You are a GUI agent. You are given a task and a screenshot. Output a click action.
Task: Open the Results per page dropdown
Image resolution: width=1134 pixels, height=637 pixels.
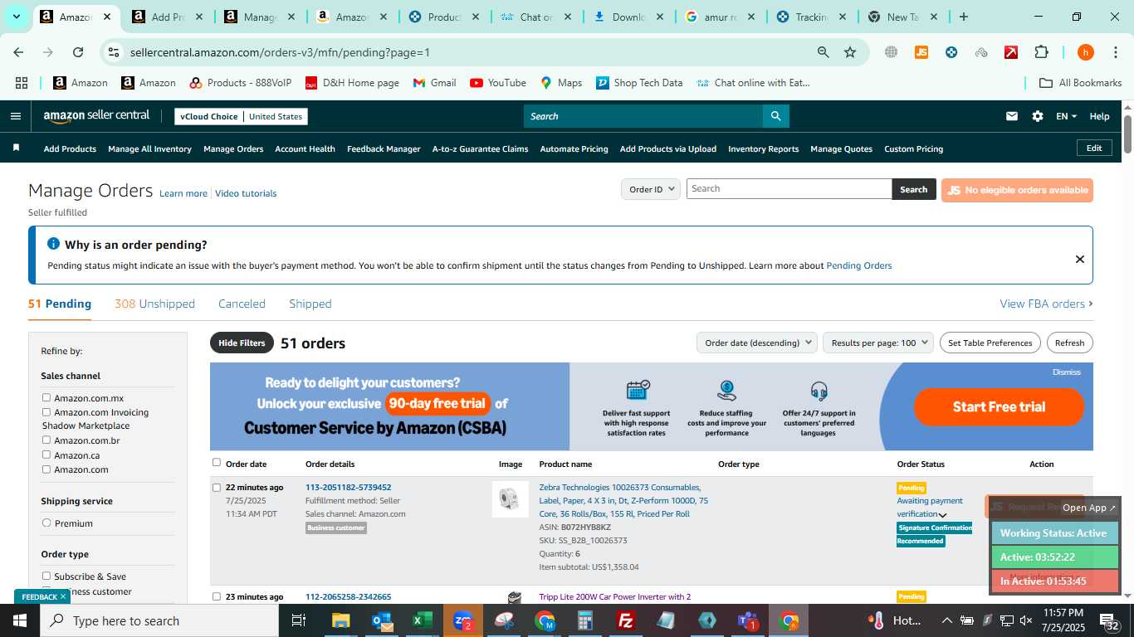[878, 343]
